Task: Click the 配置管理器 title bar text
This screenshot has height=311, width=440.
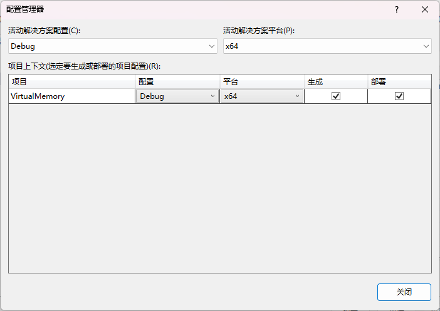Action: click(25, 9)
